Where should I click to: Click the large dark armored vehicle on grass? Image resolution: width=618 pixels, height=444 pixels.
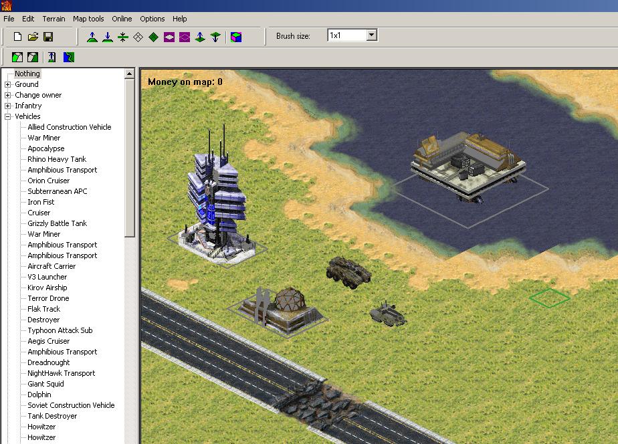[x=348, y=272]
